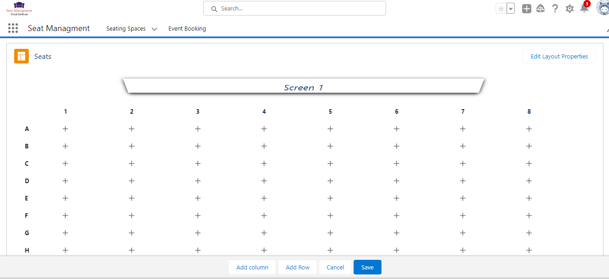Screen dimensions: 609x279
Task: Expand the favorites list dropdown arrow
Action: [x=511, y=9]
